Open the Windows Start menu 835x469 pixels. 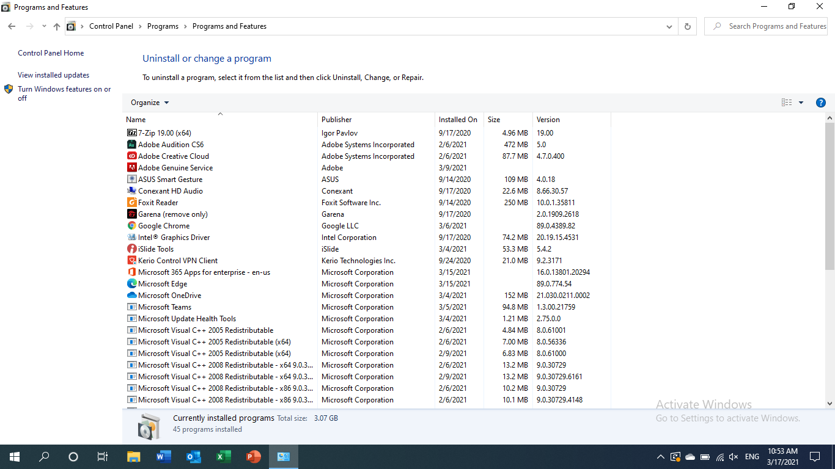pos(15,456)
